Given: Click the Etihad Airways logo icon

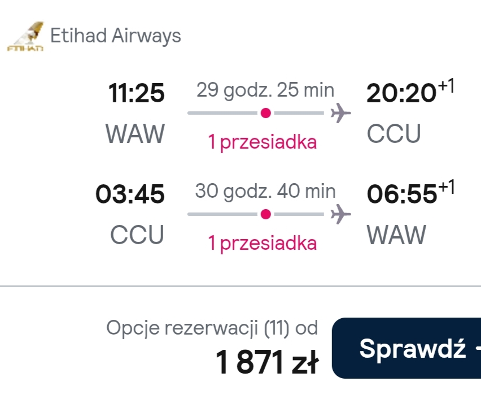Looking at the screenshot, I should 25,36.
